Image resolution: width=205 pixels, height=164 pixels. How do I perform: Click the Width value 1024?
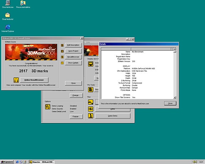click(134, 73)
